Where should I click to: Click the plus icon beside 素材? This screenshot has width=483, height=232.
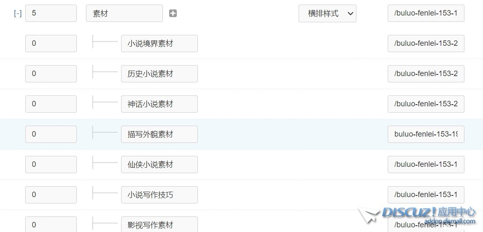pyautogui.click(x=173, y=13)
